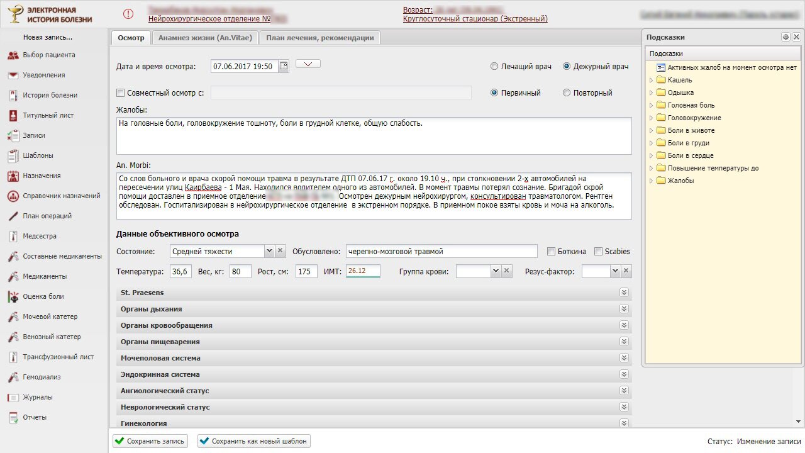Expand the Головная боль hints folder
The height and width of the screenshot is (453, 805).
point(652,106)
